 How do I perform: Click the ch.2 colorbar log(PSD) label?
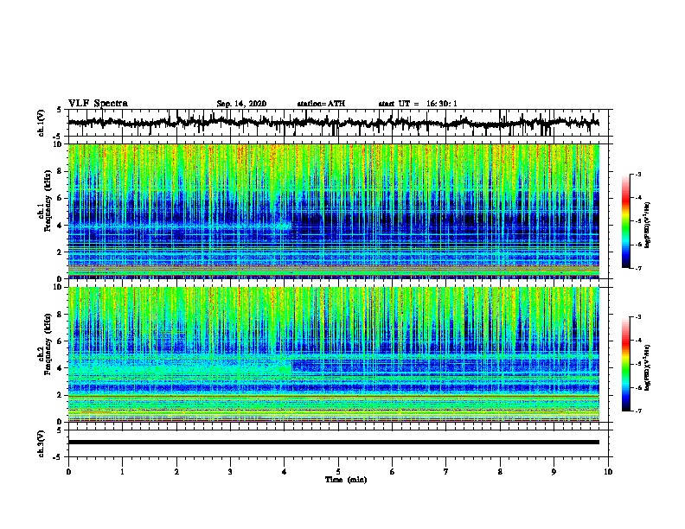[647, 368]
